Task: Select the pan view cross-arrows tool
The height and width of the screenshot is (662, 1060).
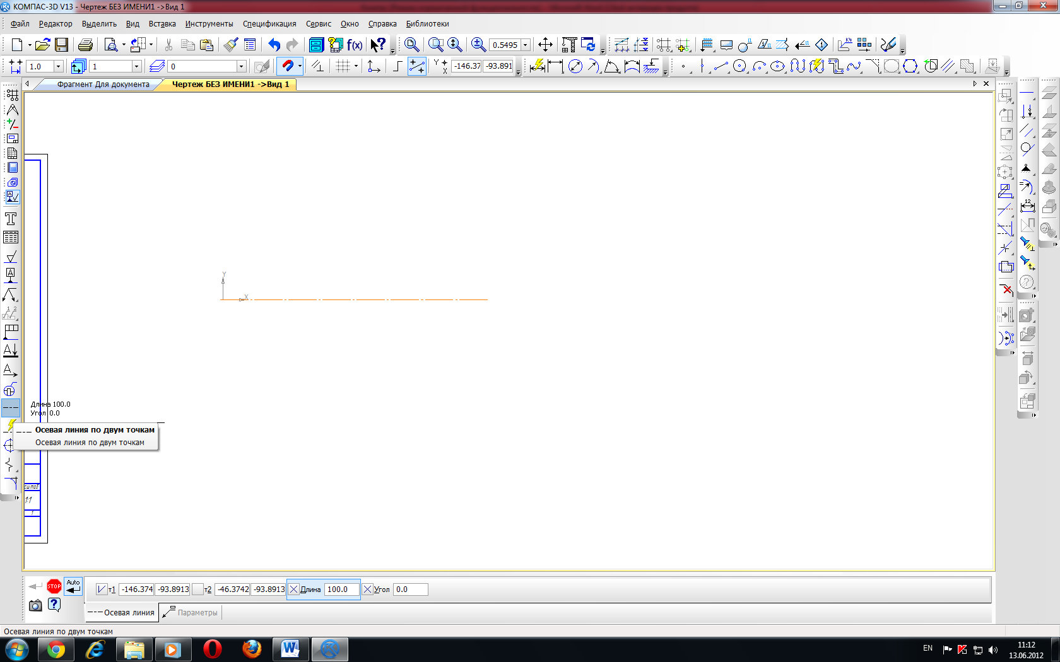Action: click(x=545, y=45)
